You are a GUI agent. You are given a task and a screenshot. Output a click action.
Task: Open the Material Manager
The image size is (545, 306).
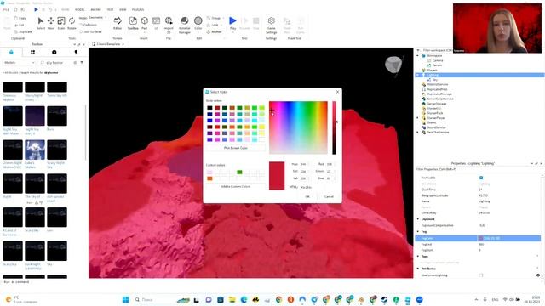point(185,25)
